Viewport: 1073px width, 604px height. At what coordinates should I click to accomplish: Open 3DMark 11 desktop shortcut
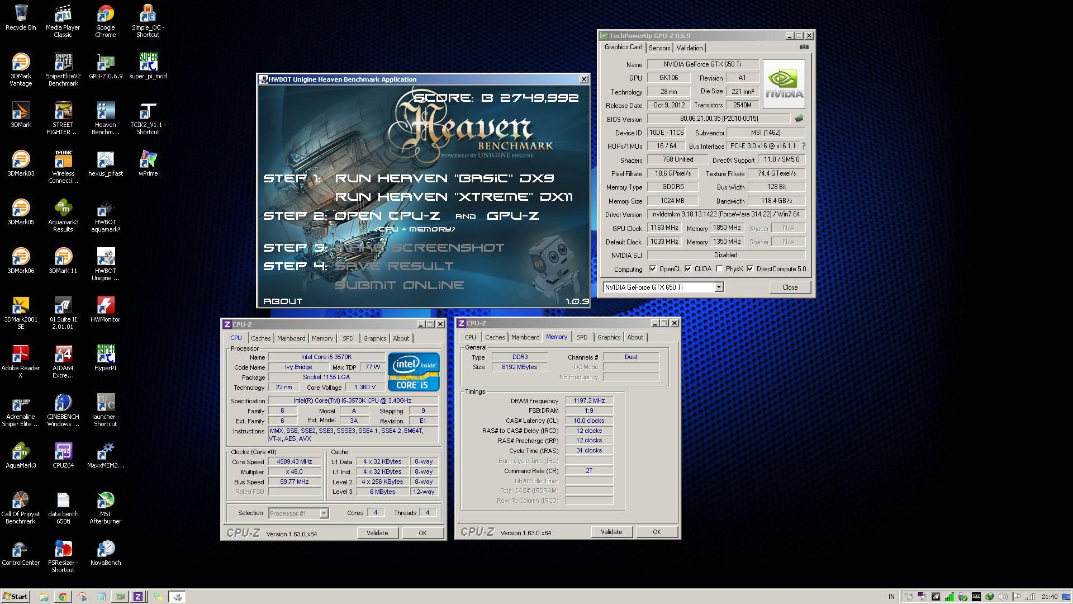63,261
